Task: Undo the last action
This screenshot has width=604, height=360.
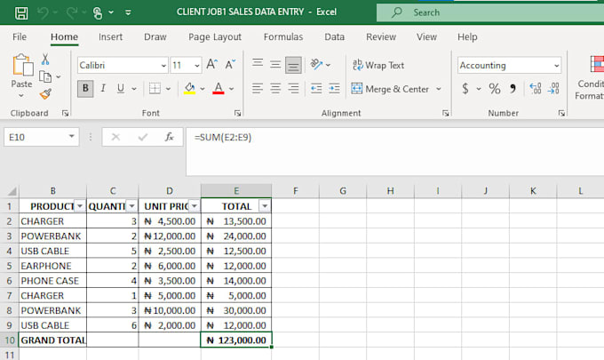Action: pyautogui.click(x=43, y=12)
